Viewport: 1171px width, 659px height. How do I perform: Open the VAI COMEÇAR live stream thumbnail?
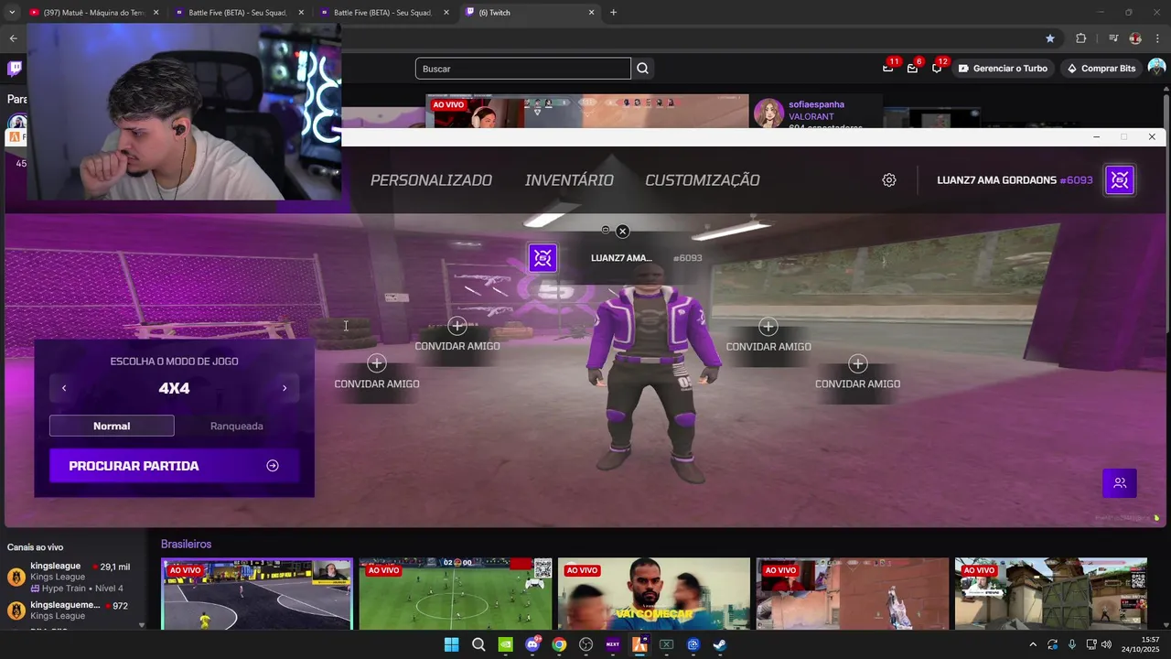pyautogui.click(x=654, y=594)
